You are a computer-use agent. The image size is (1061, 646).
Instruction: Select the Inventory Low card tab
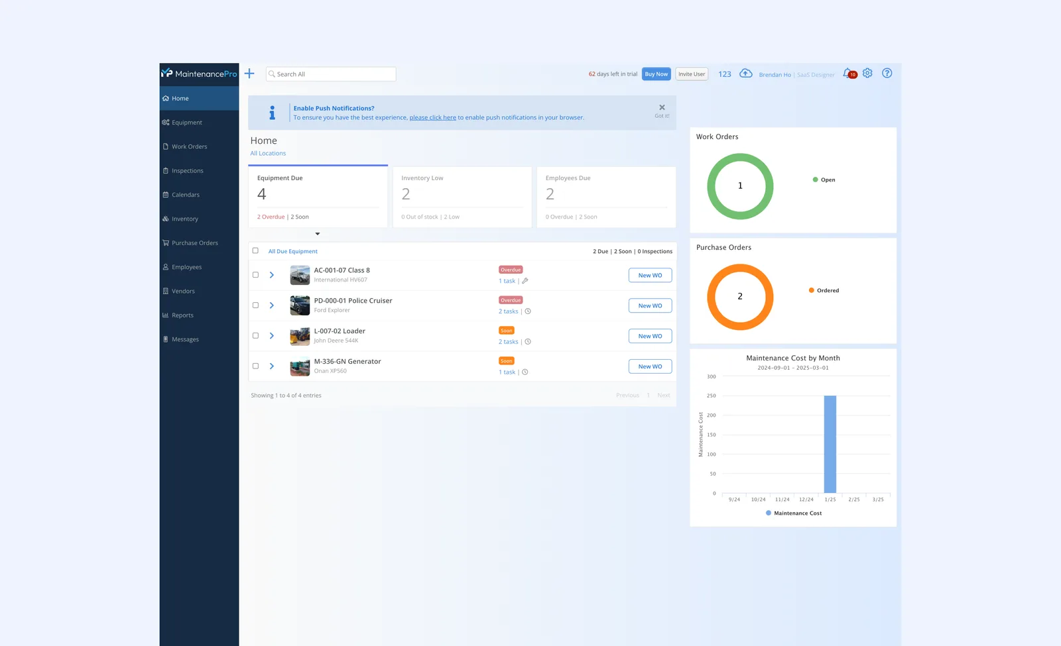[462, 197]
